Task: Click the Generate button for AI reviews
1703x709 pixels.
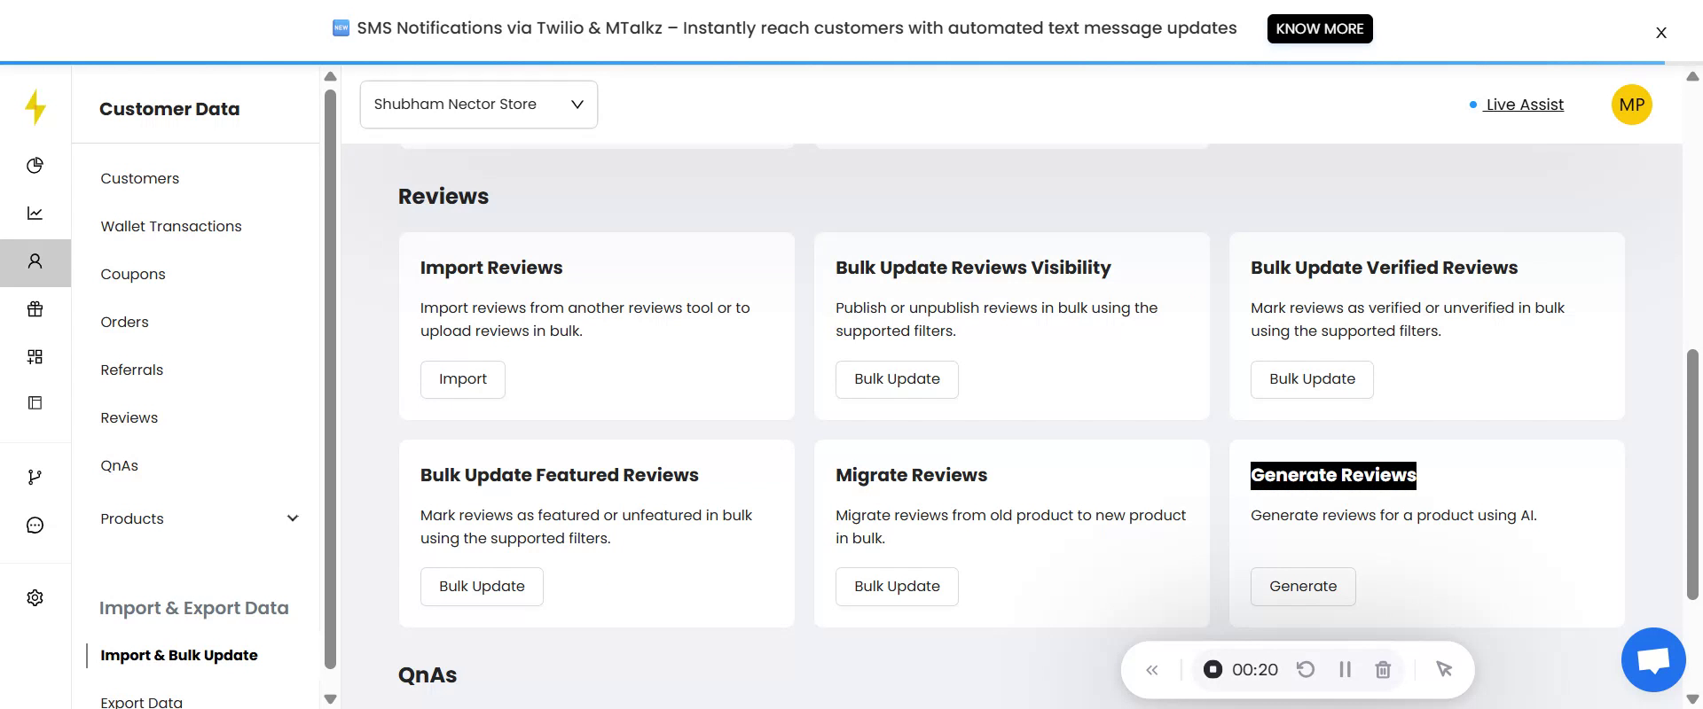Action: (1302, 587)
